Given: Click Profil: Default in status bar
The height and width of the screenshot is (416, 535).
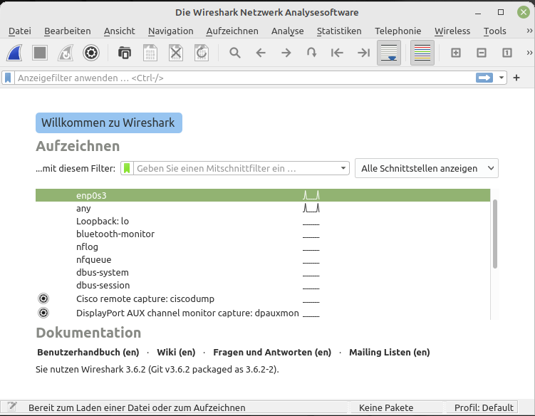Looking at the screenshot, I should point(484,407).
